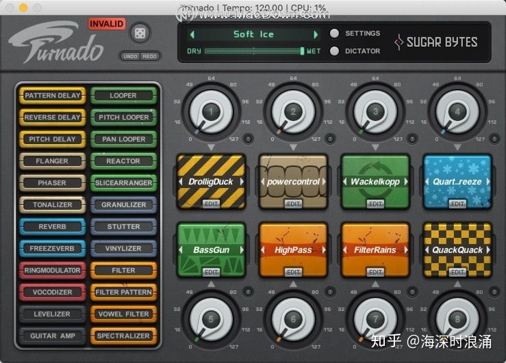Toggle small round button beside knob 8
The height and width of the screenshot is (363, 506).
pos(494,292)
